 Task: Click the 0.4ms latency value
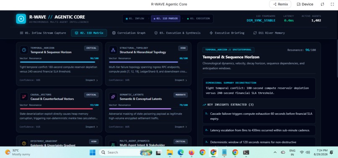[x=289, y=21]
